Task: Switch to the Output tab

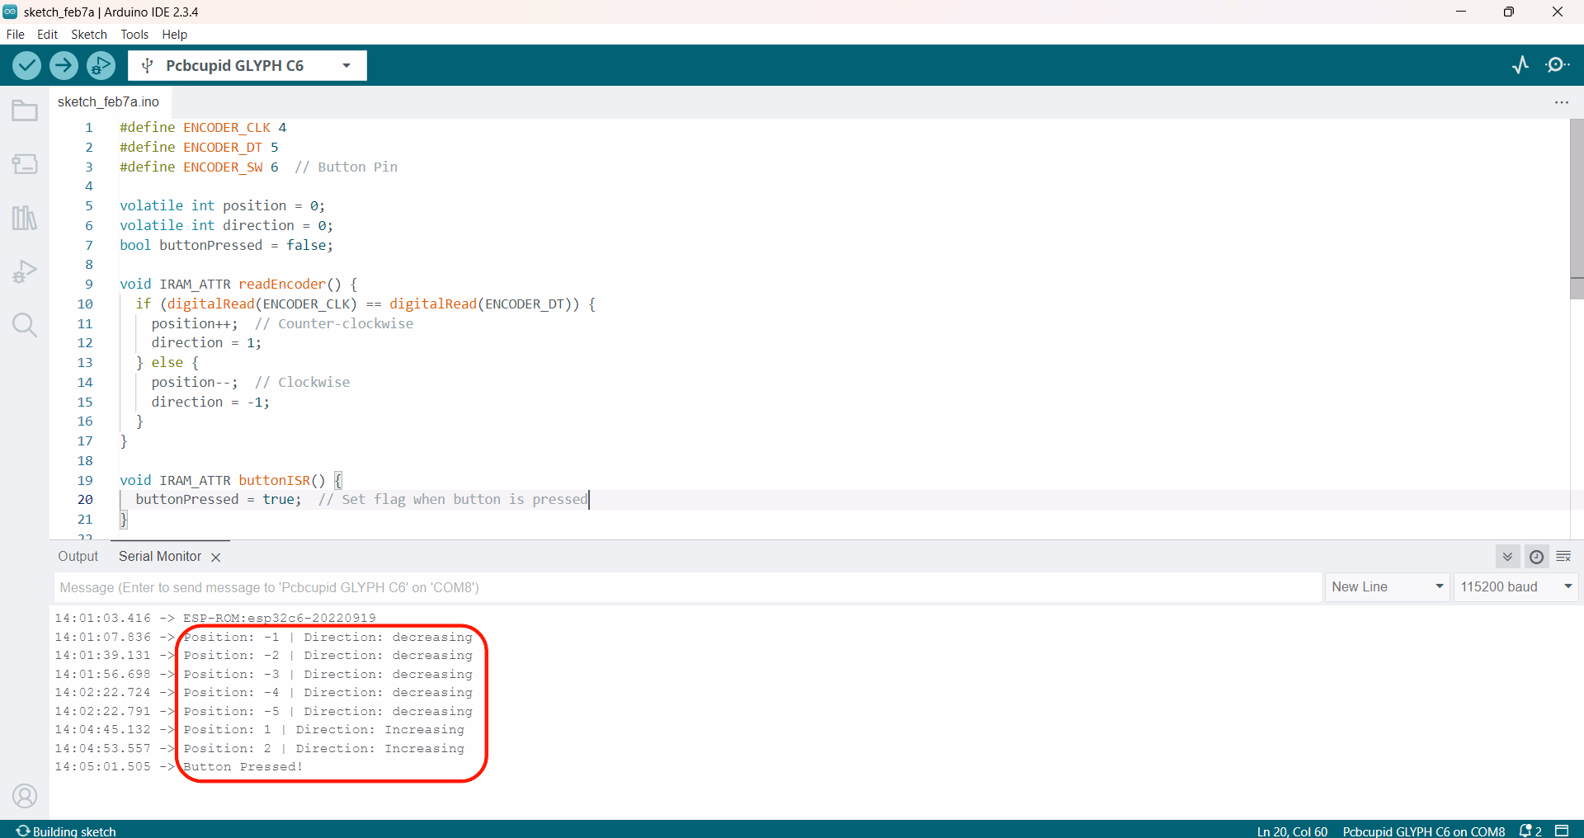Action: click(78, 557)
